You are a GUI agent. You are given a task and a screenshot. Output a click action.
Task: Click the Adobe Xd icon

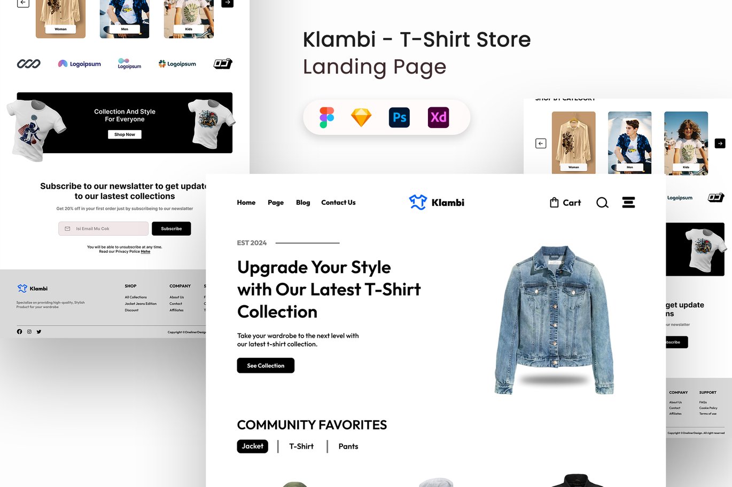(x=438, y=117)
